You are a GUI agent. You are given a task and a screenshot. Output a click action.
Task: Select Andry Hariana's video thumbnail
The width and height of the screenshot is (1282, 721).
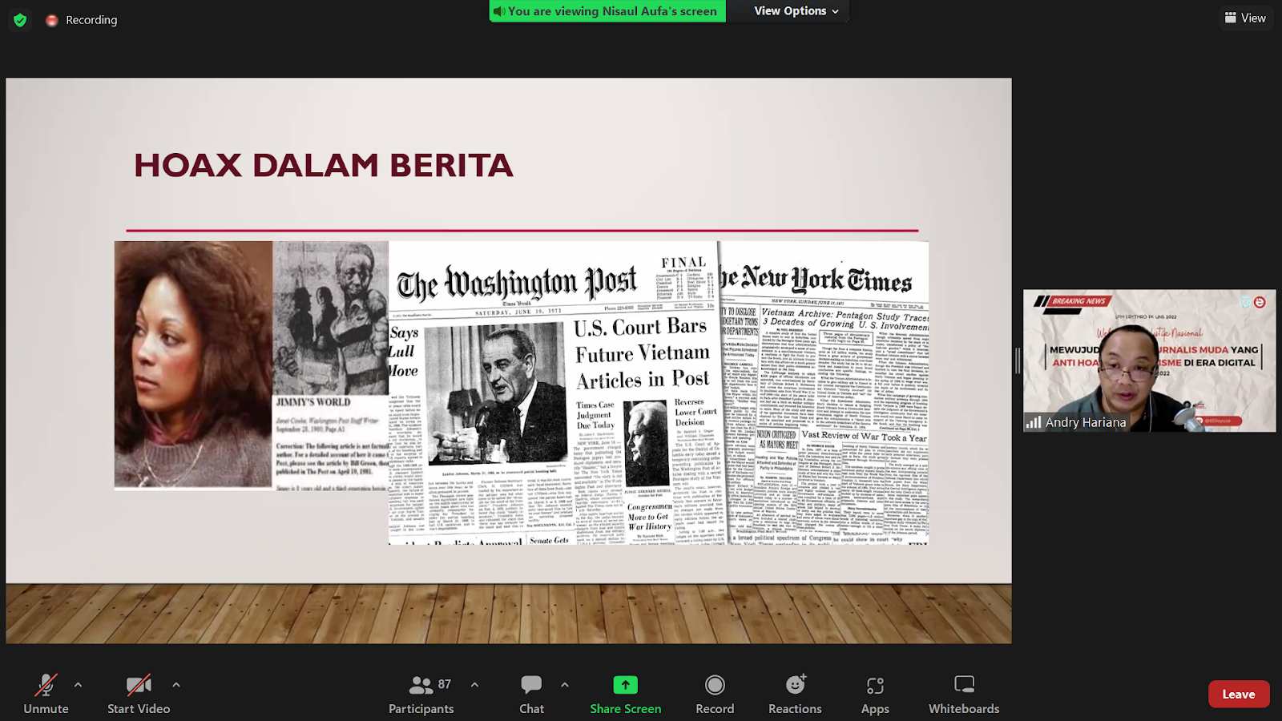1149,360
